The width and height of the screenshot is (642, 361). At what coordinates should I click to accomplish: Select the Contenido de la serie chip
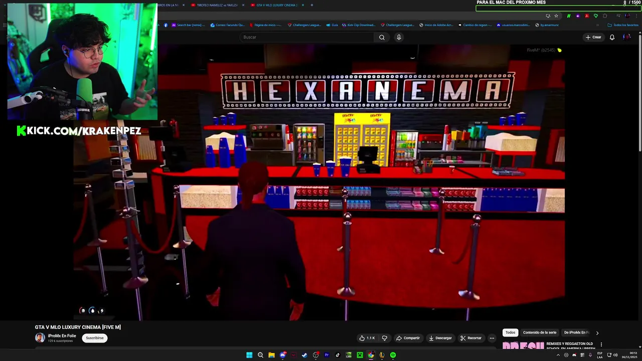[540, 332]
